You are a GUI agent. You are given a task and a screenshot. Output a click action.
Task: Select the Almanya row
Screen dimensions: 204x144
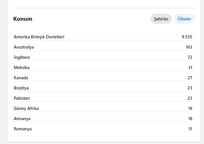[103, 119]
